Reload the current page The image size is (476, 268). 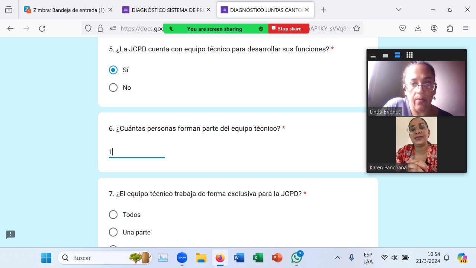click(x=42, y=28)
